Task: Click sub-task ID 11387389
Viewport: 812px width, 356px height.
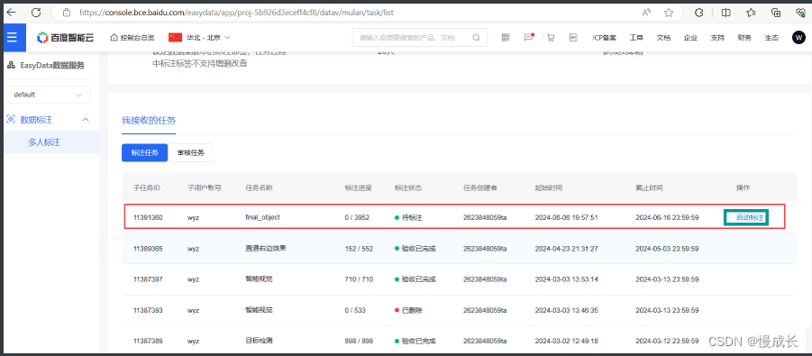Action: 148,341
